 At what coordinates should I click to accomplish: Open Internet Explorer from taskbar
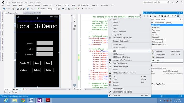point(6,100)
